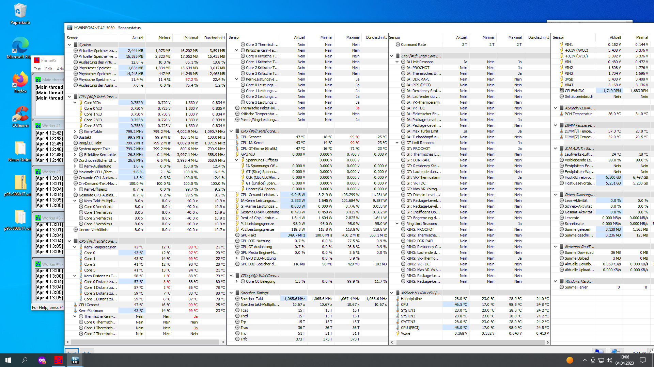This screenshot has height=367, width=654.
Task: Collapse the System sensor group
Action: point(69,45)
